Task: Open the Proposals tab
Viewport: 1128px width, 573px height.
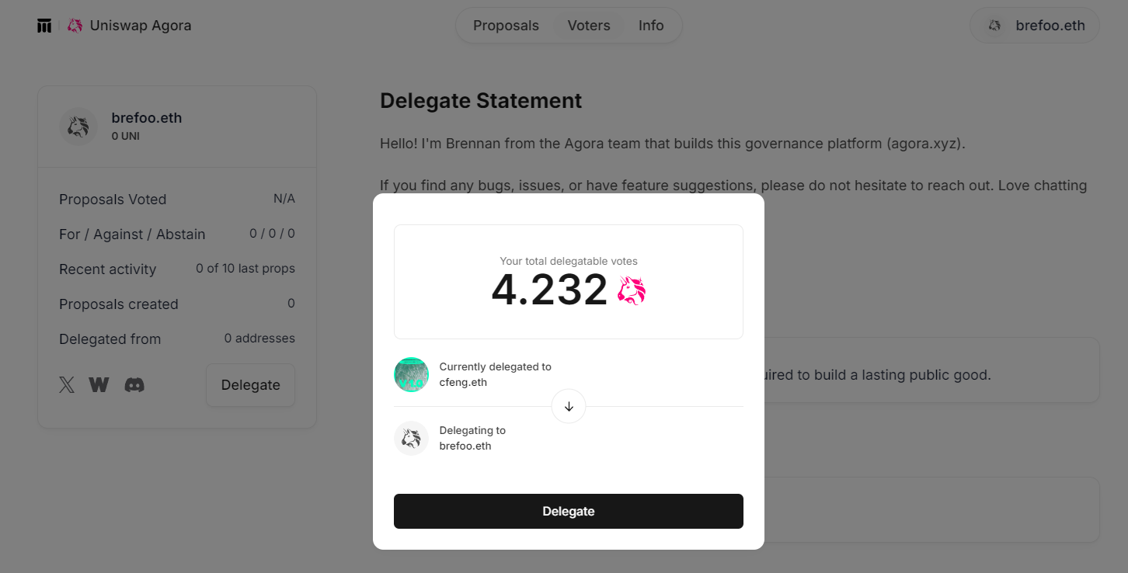Action: pos(506,26)
